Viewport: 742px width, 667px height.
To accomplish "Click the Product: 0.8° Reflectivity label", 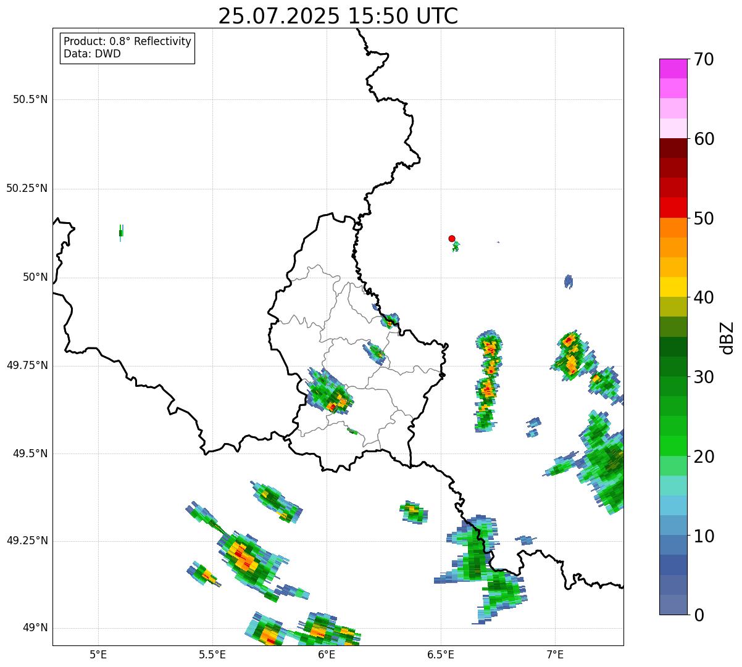I will pos(128,41).
